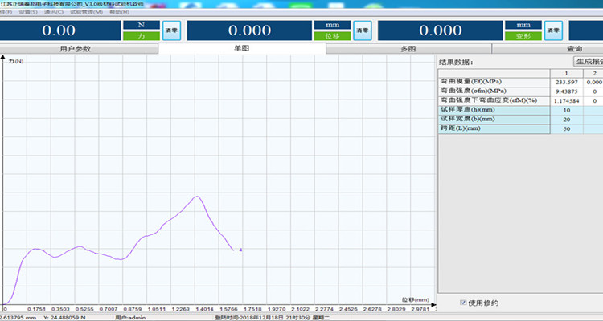The width and height of the screenshot is (603, 321).
Task: Zero the displacement reading with its 清零 button
Action: point(363,30)
